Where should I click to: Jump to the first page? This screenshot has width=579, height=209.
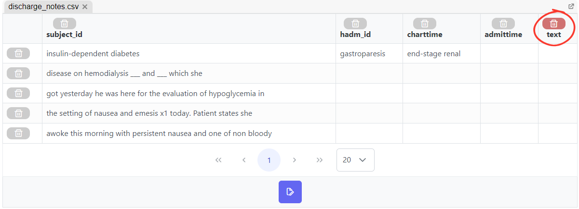pos(218,160)
